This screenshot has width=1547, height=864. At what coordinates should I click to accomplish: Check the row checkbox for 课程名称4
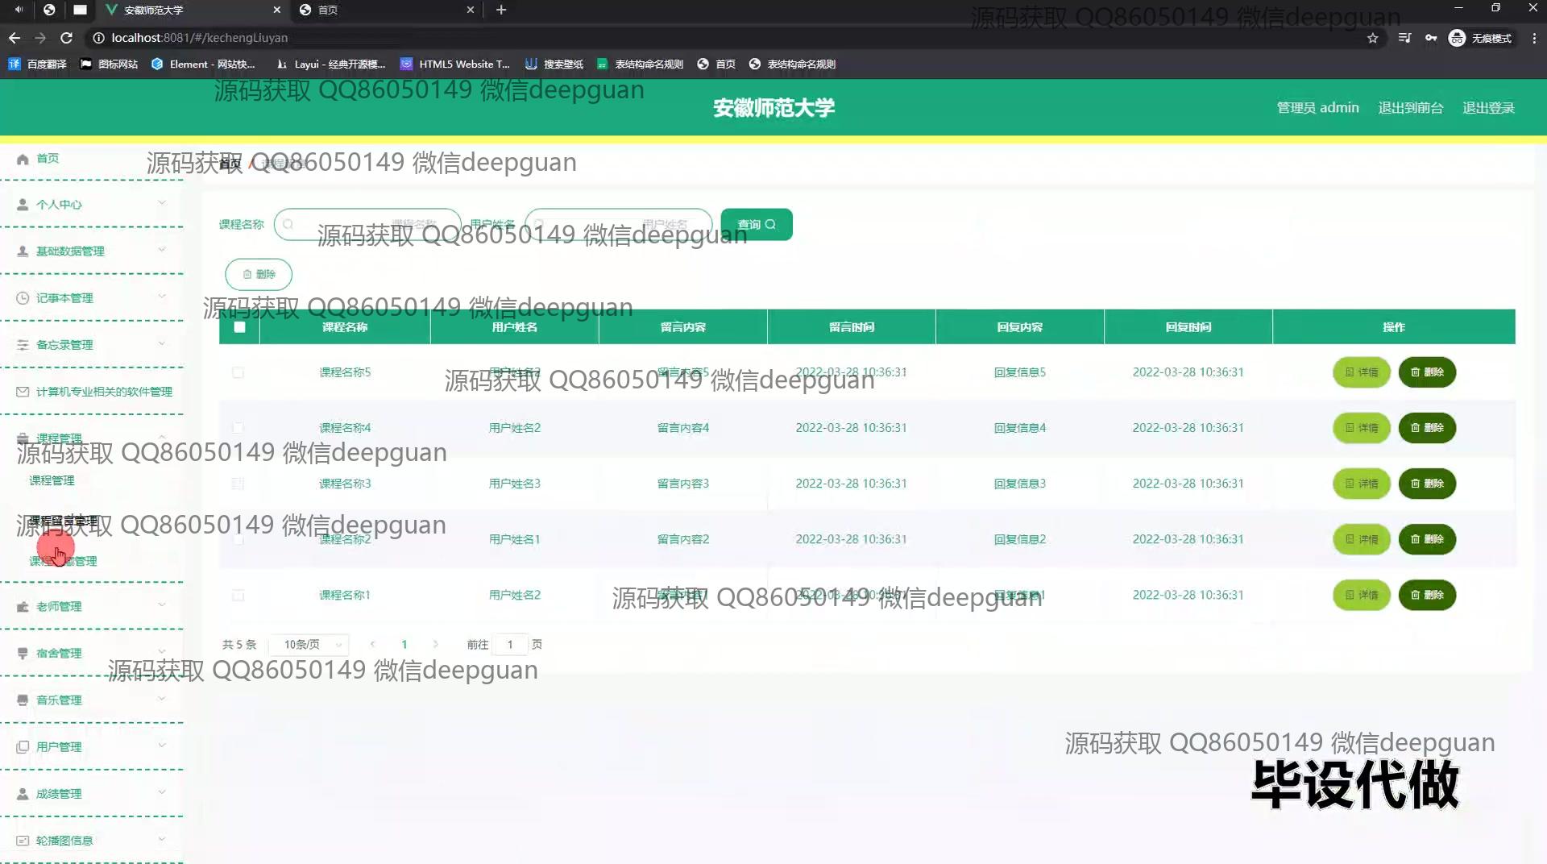tap(238, 428)
